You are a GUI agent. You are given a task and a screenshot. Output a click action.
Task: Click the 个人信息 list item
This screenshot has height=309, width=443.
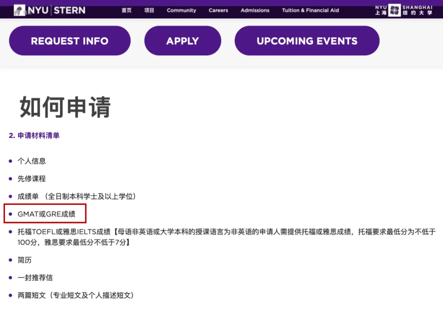(x=32, y=161)
